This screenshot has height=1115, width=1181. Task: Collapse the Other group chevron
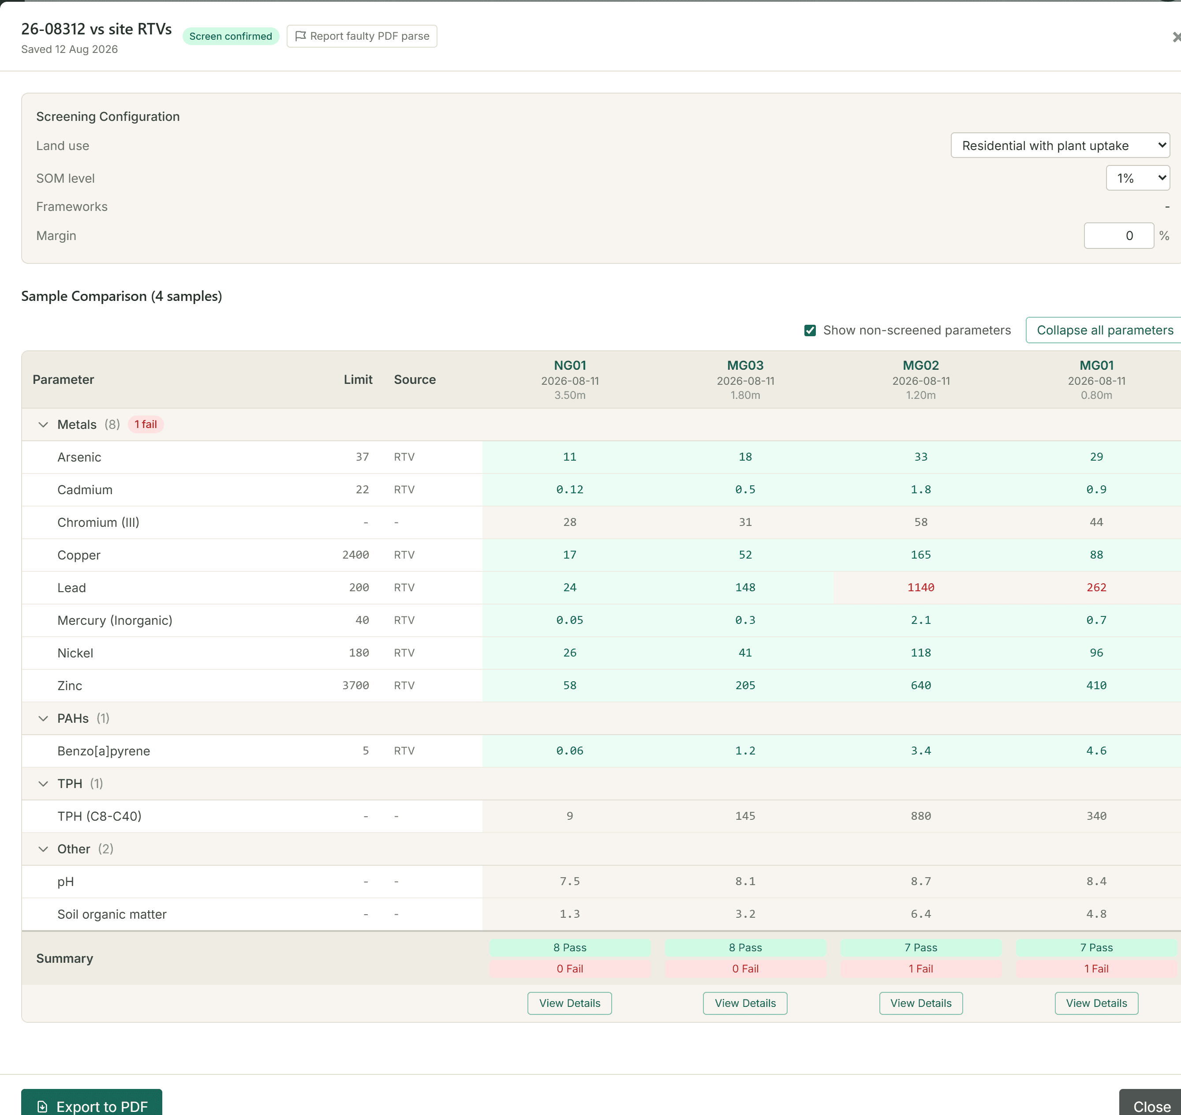(43, 849)
